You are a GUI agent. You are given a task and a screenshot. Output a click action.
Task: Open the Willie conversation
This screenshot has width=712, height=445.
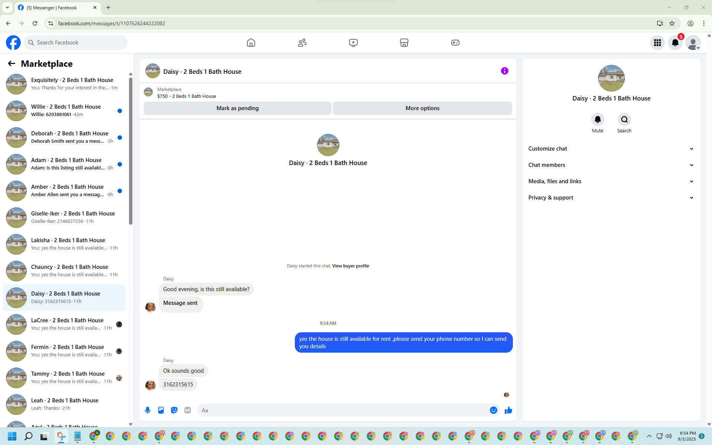click(64, 111)
